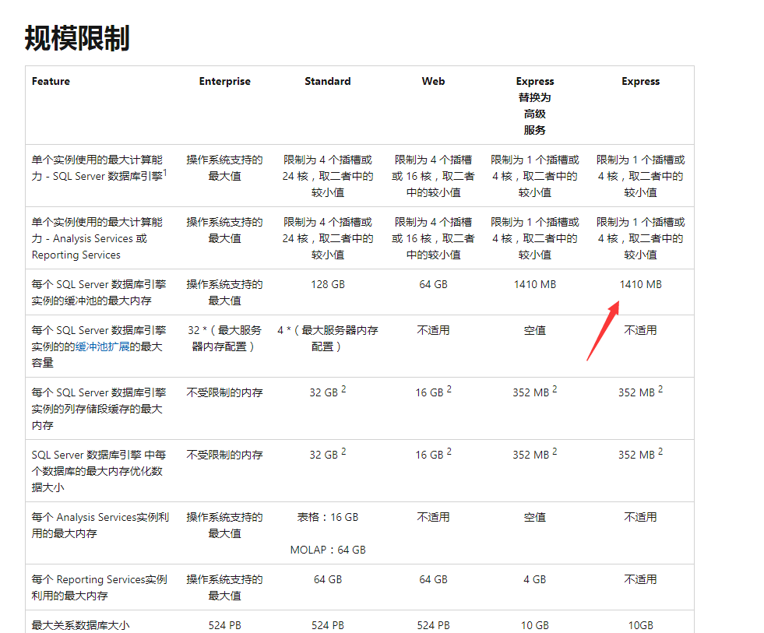
Task: Click the Web column header
Action: (433, 81)
